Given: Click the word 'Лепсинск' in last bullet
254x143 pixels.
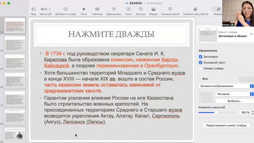Looking at the screenshot, I should (x=74, y=122).
